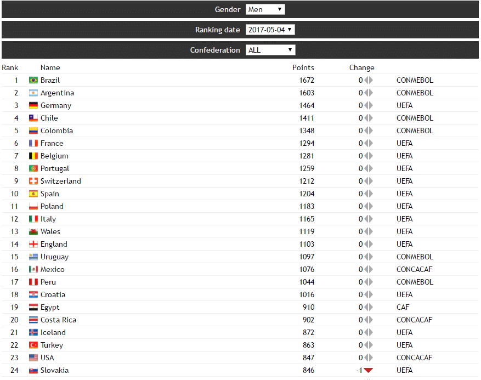This screenshot has width=481, height=380.
Task: Click the -1 change value for Slovakia
Action: [x=359, y=370]
